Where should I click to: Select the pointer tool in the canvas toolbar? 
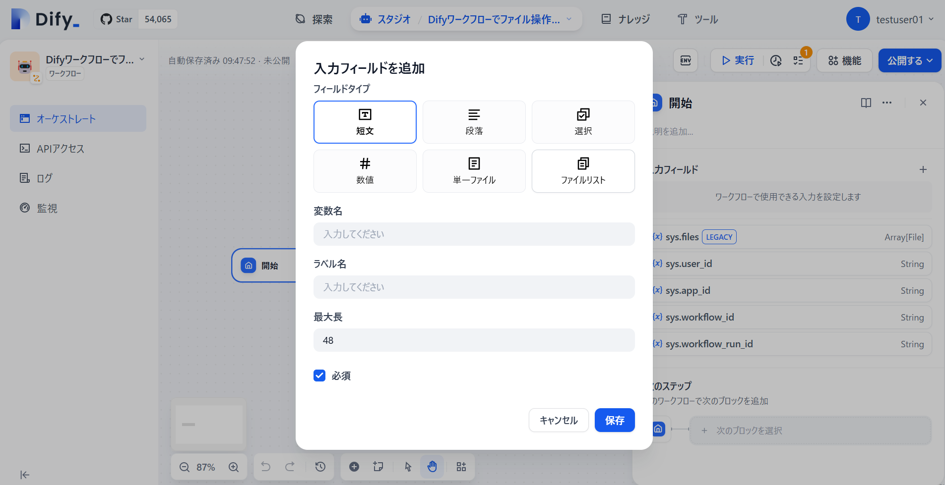point(407,467)
